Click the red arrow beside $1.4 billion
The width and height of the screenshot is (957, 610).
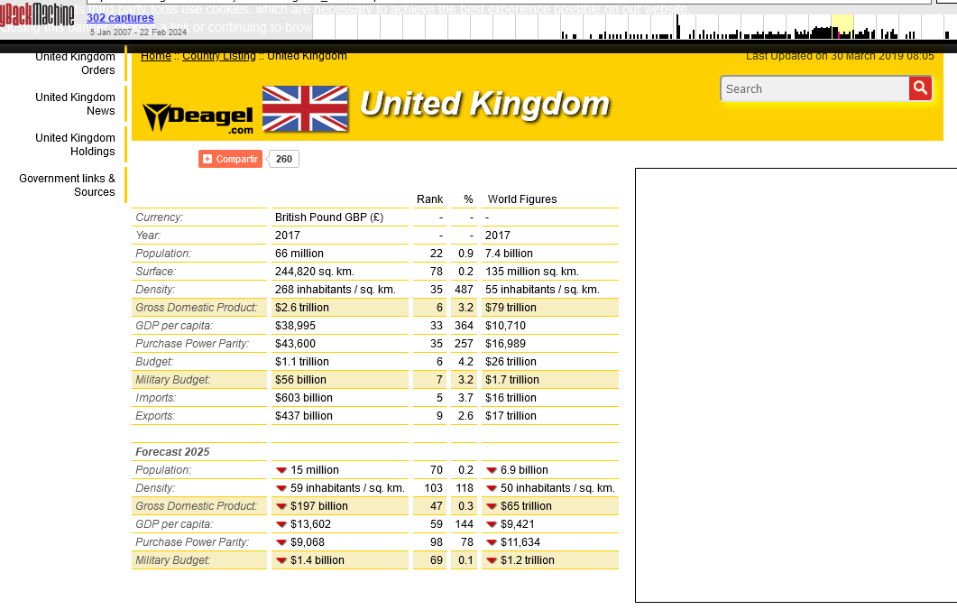(281, 560)
